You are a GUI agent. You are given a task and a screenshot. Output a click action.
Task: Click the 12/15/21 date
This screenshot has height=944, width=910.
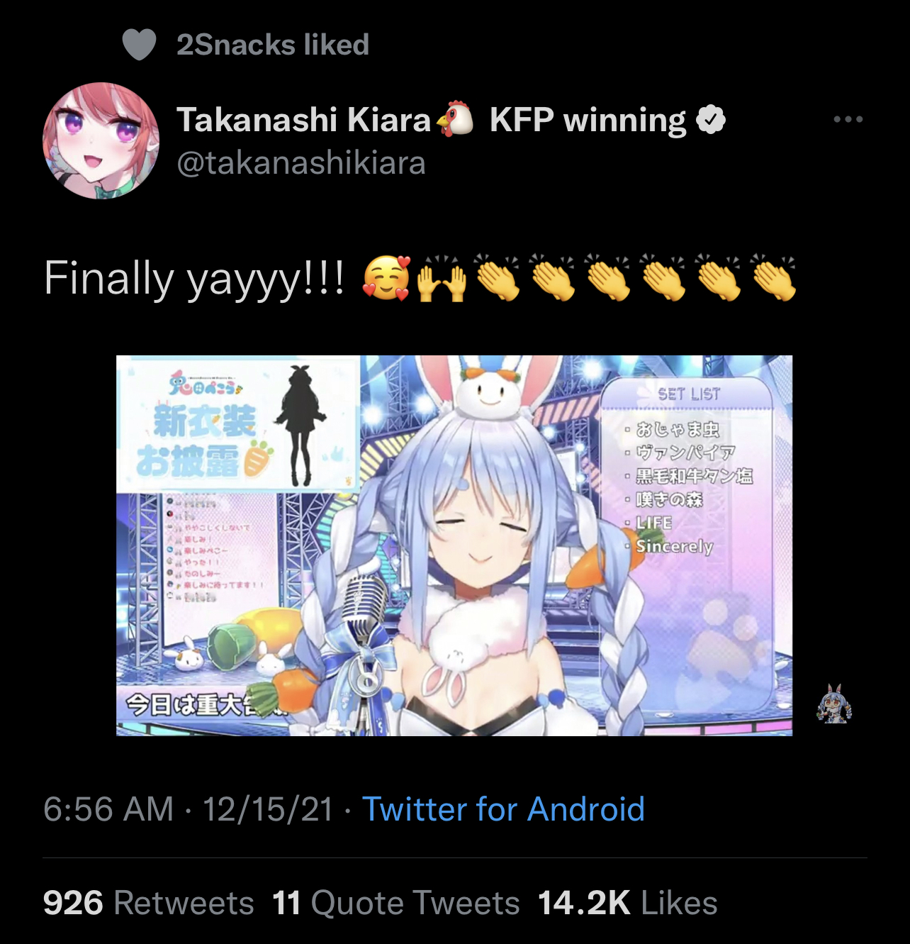coord(268,809)
